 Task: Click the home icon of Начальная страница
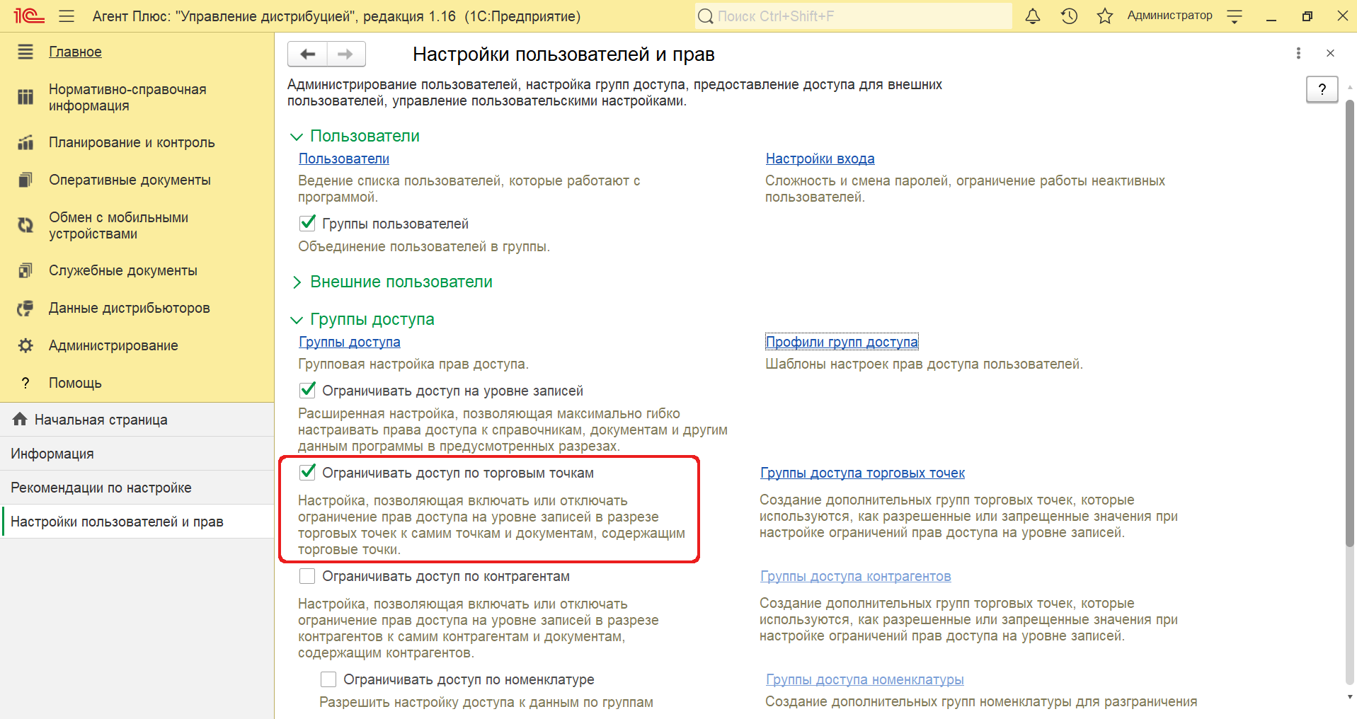pyautogui.click(x=20, y=419)
